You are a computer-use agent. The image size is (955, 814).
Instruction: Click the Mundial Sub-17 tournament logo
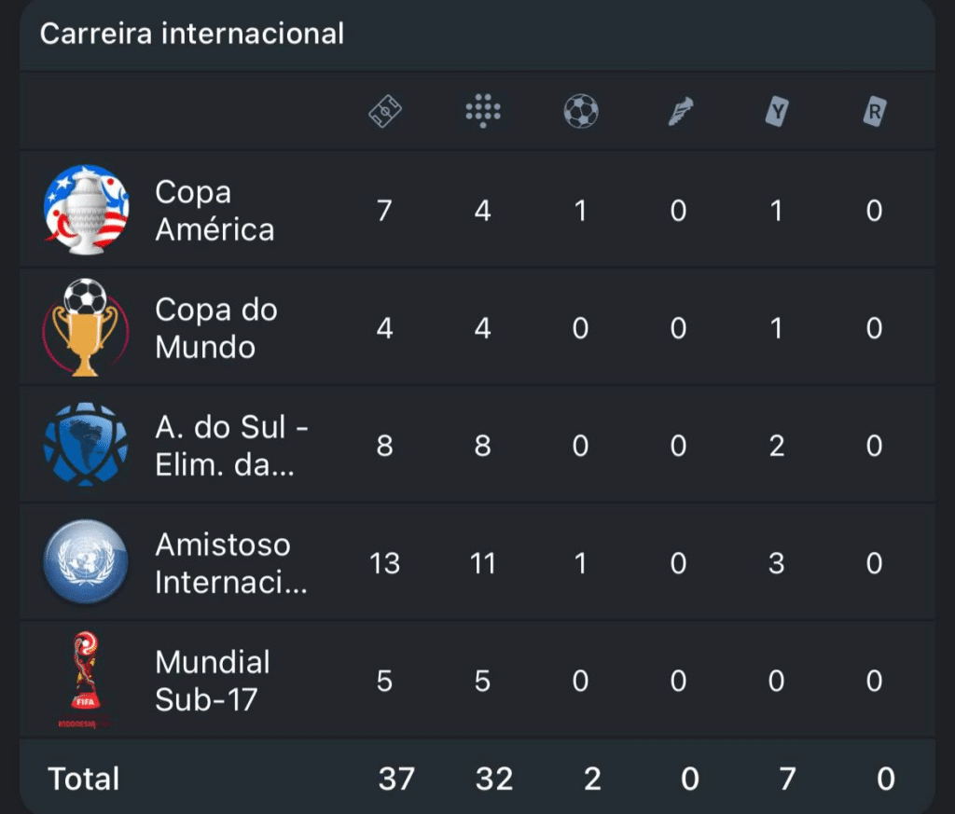86,680
